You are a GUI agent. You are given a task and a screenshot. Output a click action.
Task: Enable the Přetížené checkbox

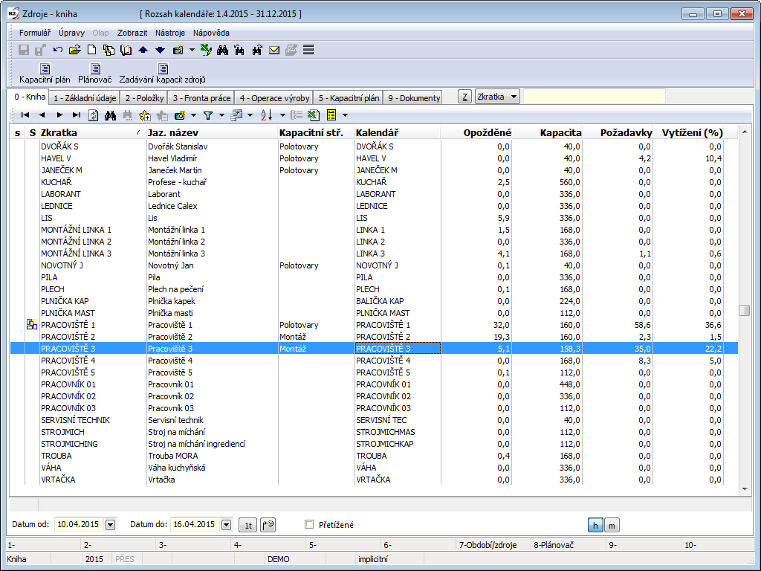(x=309, y=524)
